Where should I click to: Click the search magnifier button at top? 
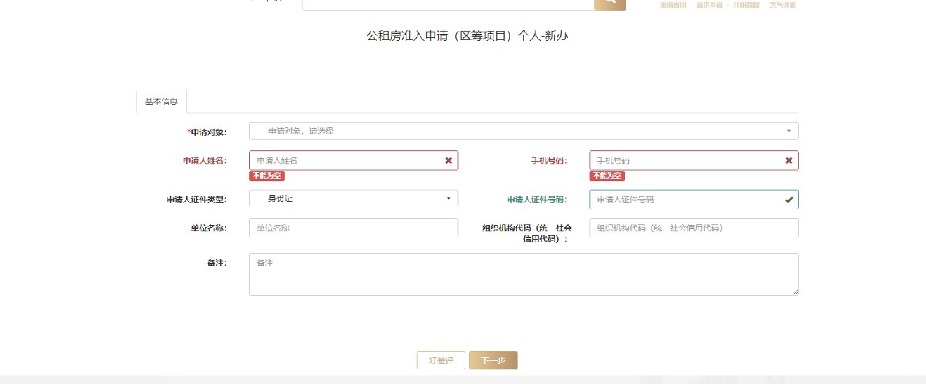[x=610, y=4]
